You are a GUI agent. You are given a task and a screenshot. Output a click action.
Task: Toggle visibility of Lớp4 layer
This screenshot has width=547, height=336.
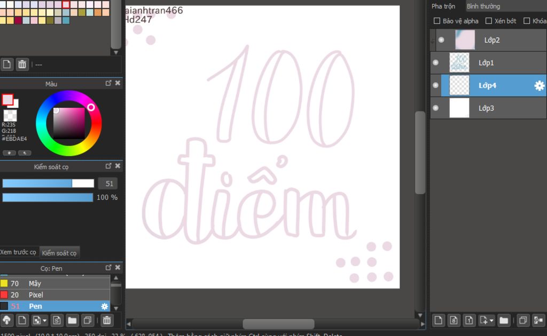[436, 85]
